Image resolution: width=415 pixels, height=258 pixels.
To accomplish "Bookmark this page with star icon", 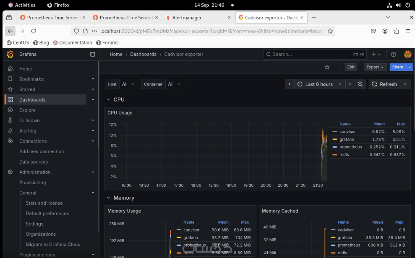I will 330,31.
